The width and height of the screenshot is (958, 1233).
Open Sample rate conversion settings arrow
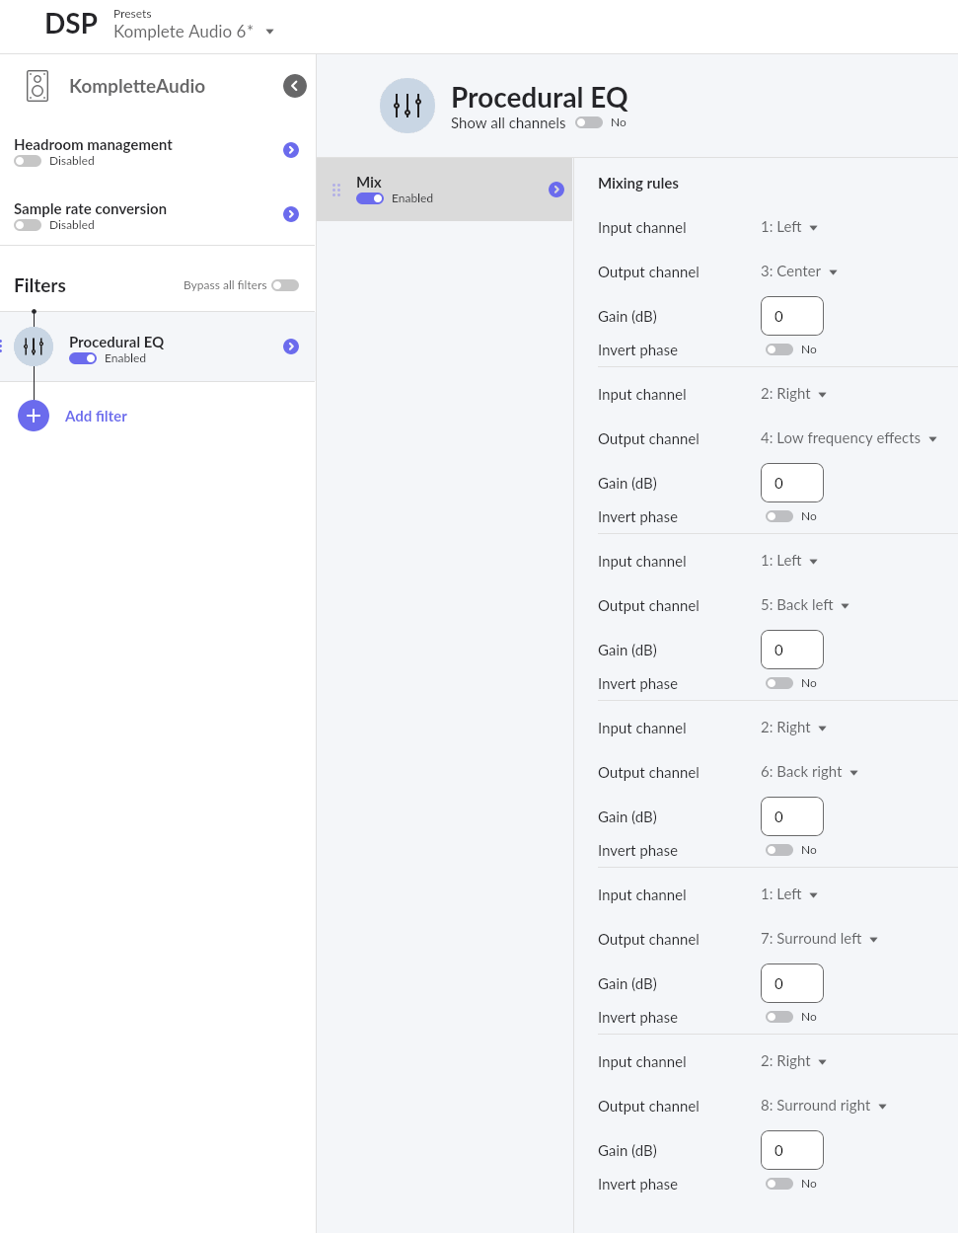click(x=291, y=214)
